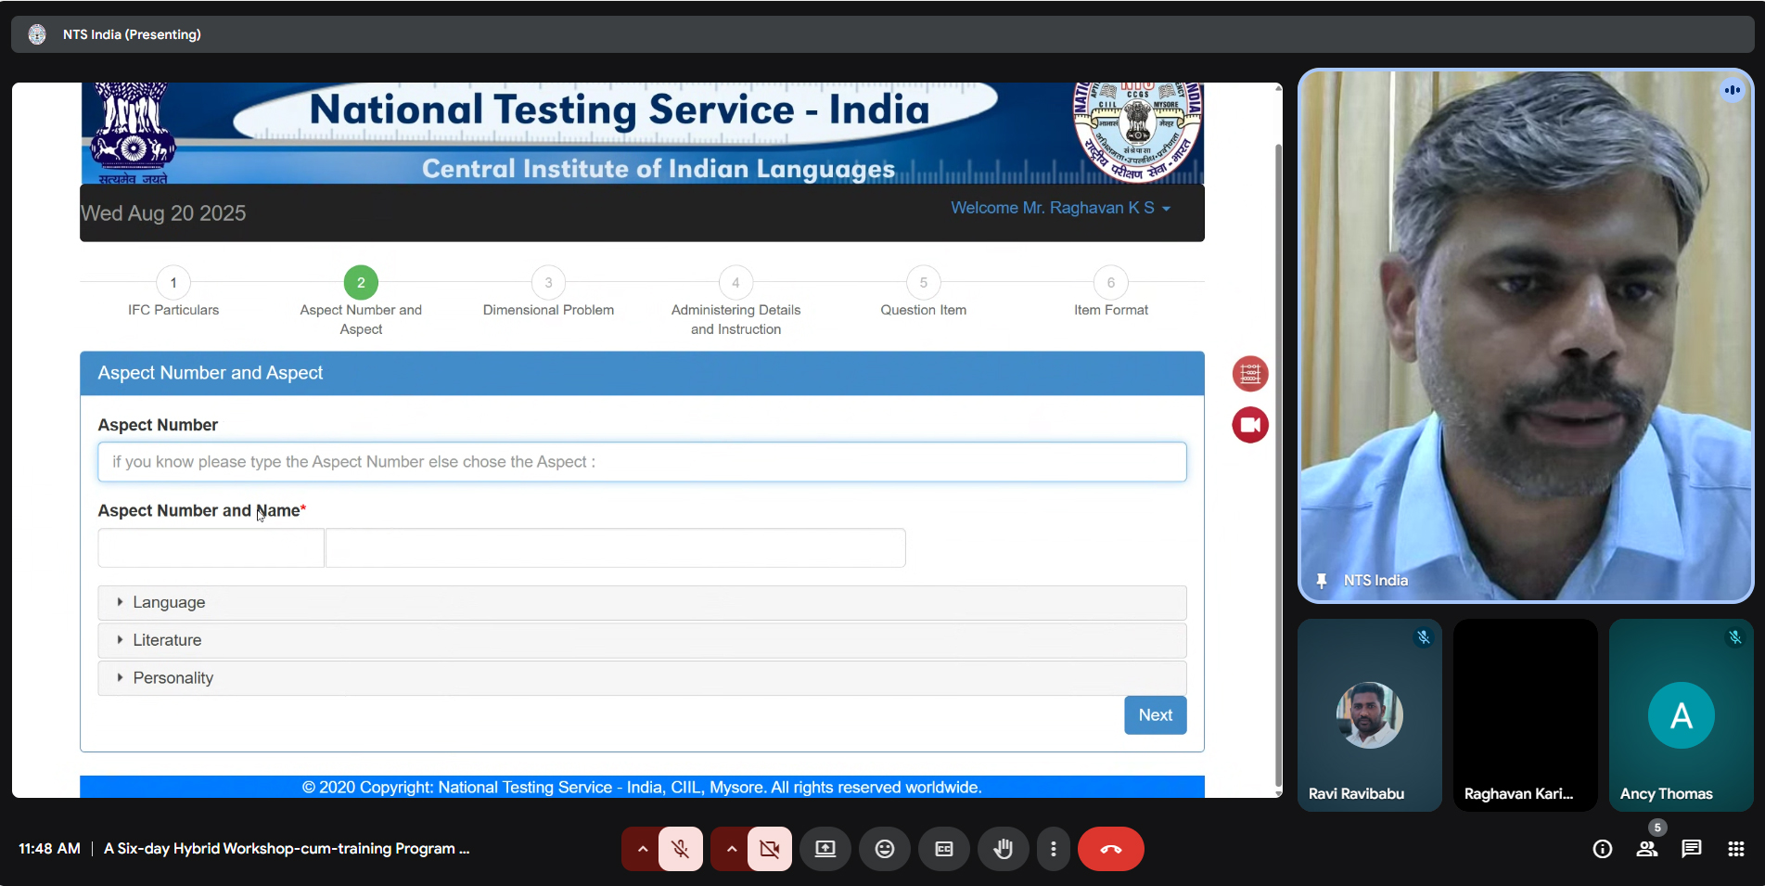The image size is (1765, 886).
Task: Turn on closed captions
Action: coord(944,849)
